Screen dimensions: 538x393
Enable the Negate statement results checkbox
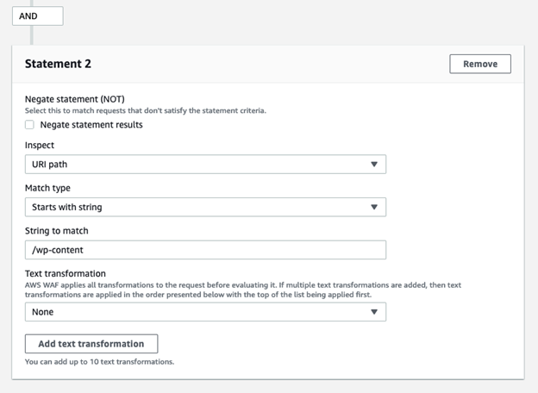coord(31,125)
